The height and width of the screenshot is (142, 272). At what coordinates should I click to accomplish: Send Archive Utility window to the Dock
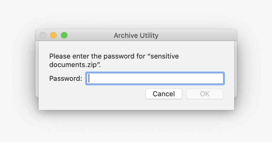[53, 35]
